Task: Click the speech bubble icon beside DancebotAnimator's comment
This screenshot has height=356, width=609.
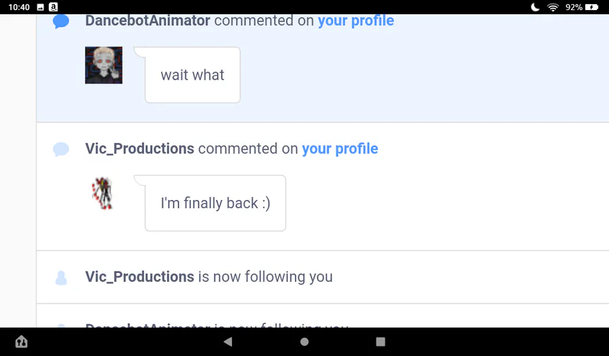Action: (61, 22)
